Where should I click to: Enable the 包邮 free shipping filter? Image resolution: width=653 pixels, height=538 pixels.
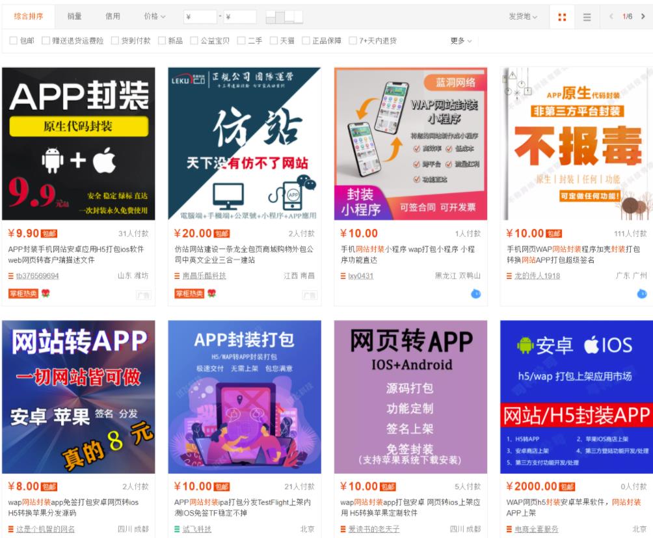coord(13,40)
